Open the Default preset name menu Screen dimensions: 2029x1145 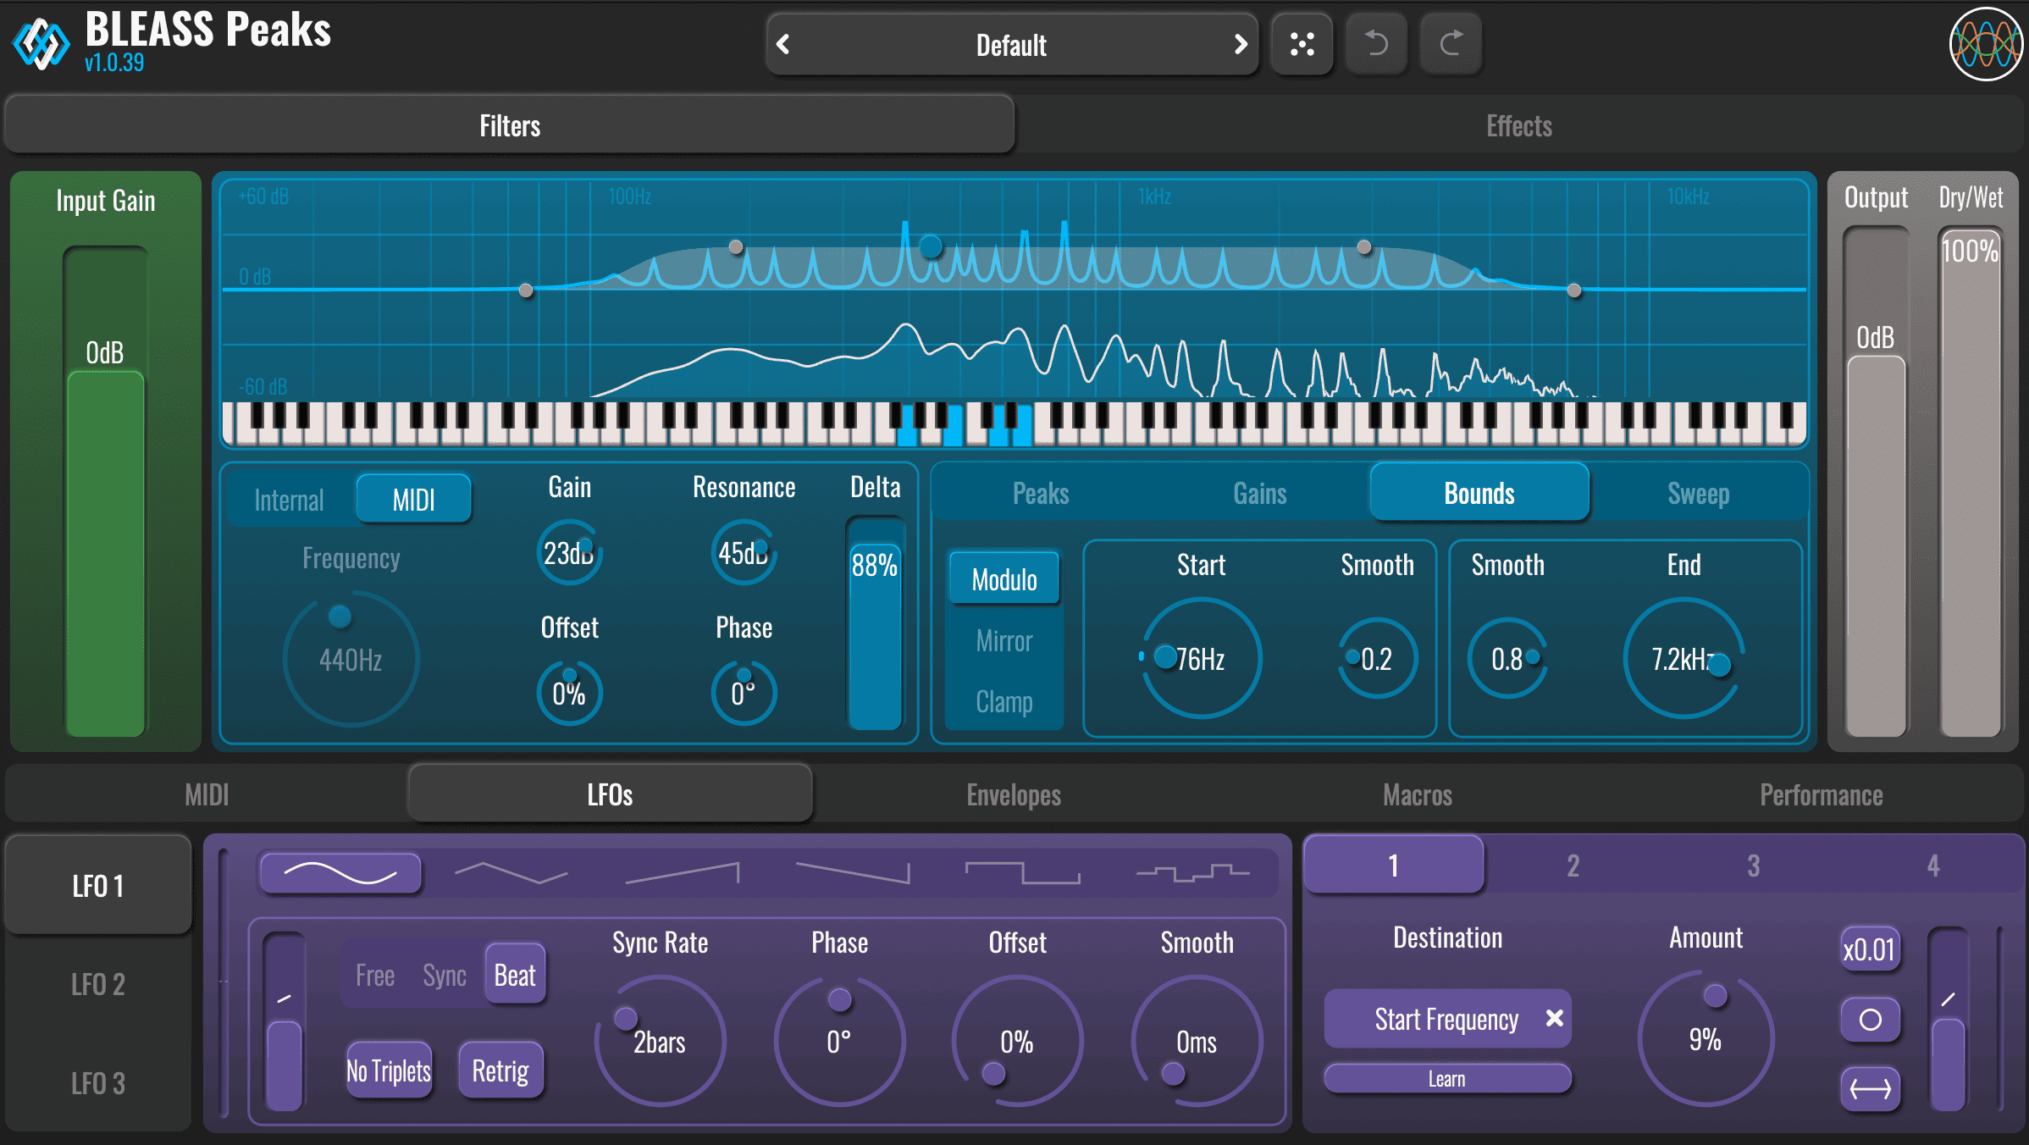pos(1011,44)
